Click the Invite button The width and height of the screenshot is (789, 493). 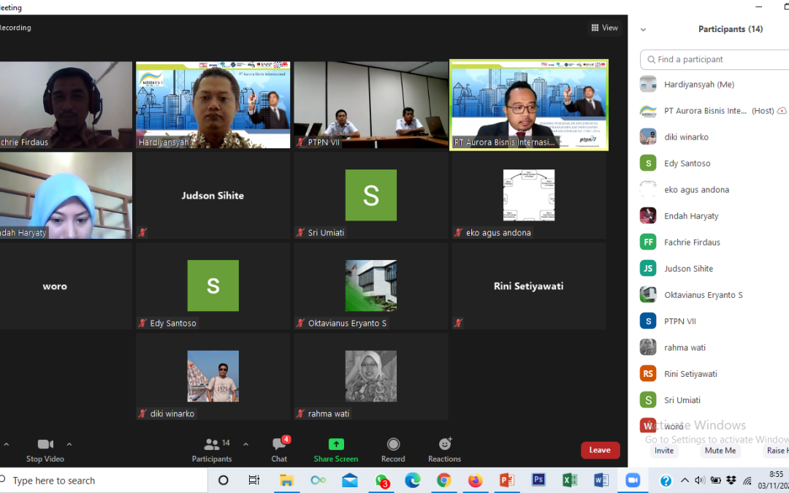(x=664, y=451)
